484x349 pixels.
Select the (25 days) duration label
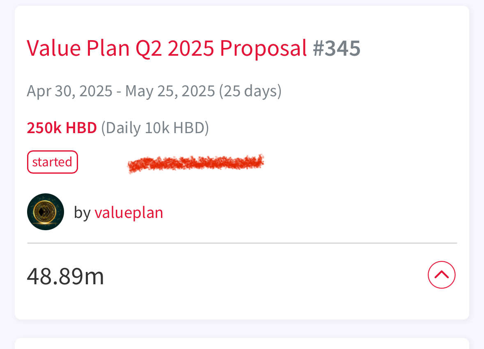250,91
